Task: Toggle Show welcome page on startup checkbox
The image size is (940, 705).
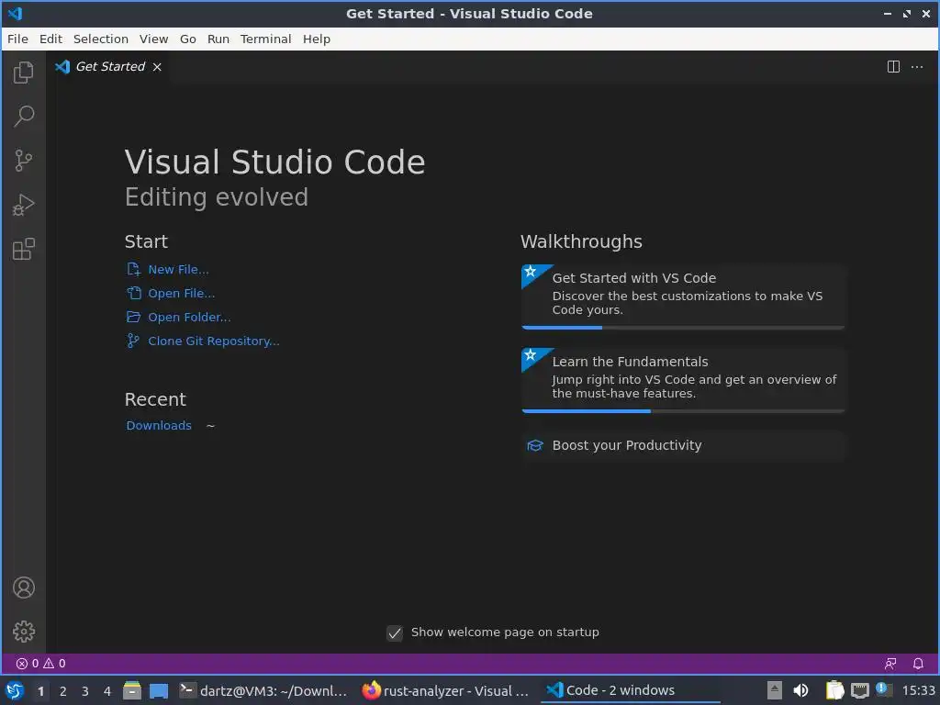Action: 395,633
